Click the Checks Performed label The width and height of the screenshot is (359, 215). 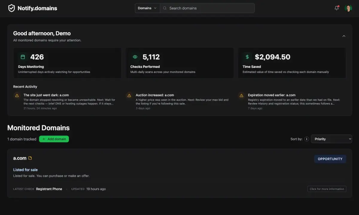(x=145, y=67)
